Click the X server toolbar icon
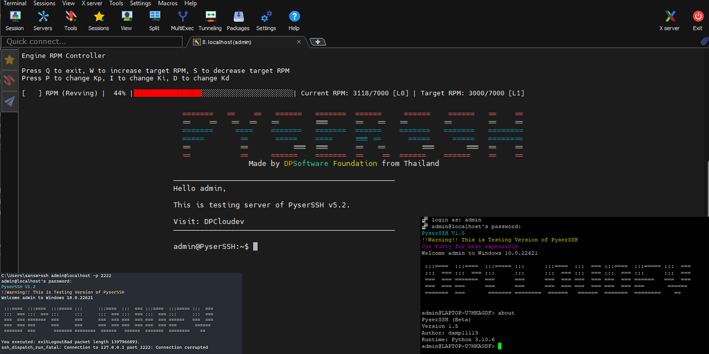This screenshot has height=354, width=709. pyautogui.click(x=669, y=20)
